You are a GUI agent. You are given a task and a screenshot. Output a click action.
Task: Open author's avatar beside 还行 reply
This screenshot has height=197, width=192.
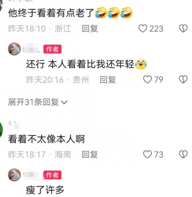[14, 49]
